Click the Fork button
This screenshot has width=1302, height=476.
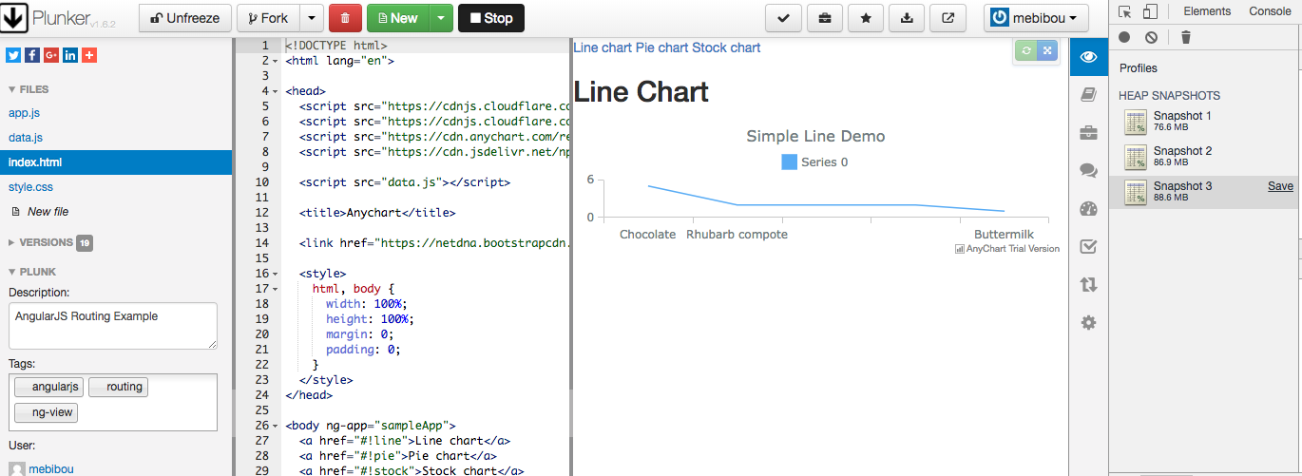click(268, 18)
